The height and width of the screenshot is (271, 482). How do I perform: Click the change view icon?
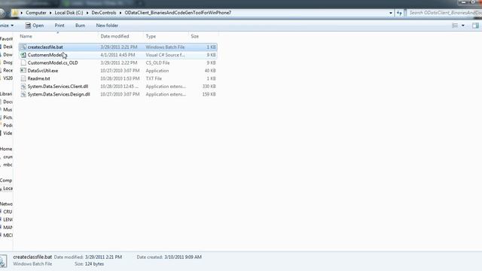coord(455,26)
